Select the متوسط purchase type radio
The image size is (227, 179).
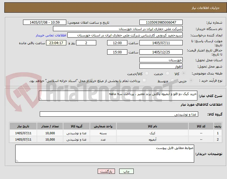[172, 80]
